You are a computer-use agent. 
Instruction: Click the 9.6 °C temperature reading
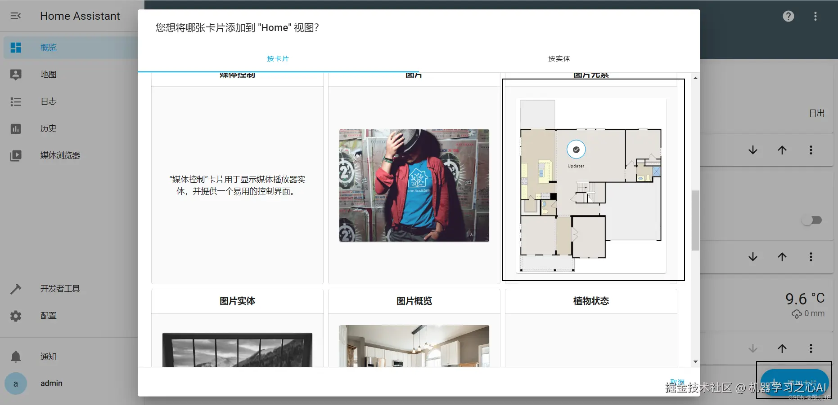pyautogui.click(x=805, y=299)
